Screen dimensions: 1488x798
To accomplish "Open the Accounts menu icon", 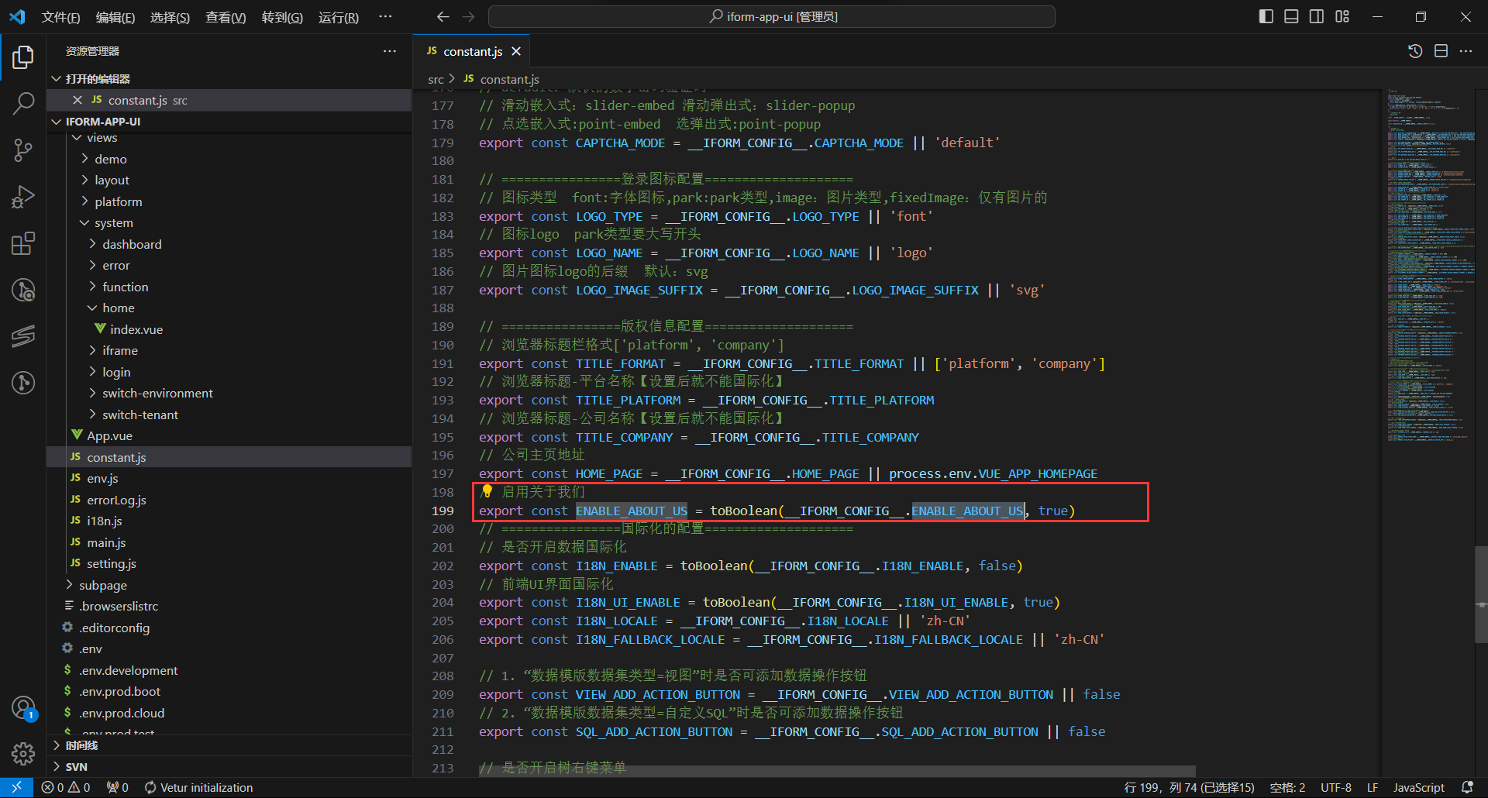I will click(x=23, y=707).
